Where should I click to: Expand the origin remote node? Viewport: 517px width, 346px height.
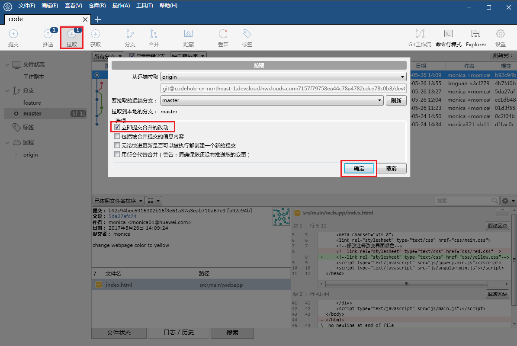tap(16, 155)
